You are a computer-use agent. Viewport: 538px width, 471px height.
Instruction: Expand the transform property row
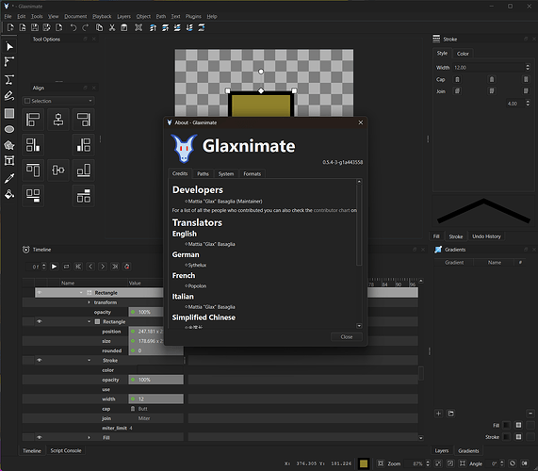click(x=89, y=302)
